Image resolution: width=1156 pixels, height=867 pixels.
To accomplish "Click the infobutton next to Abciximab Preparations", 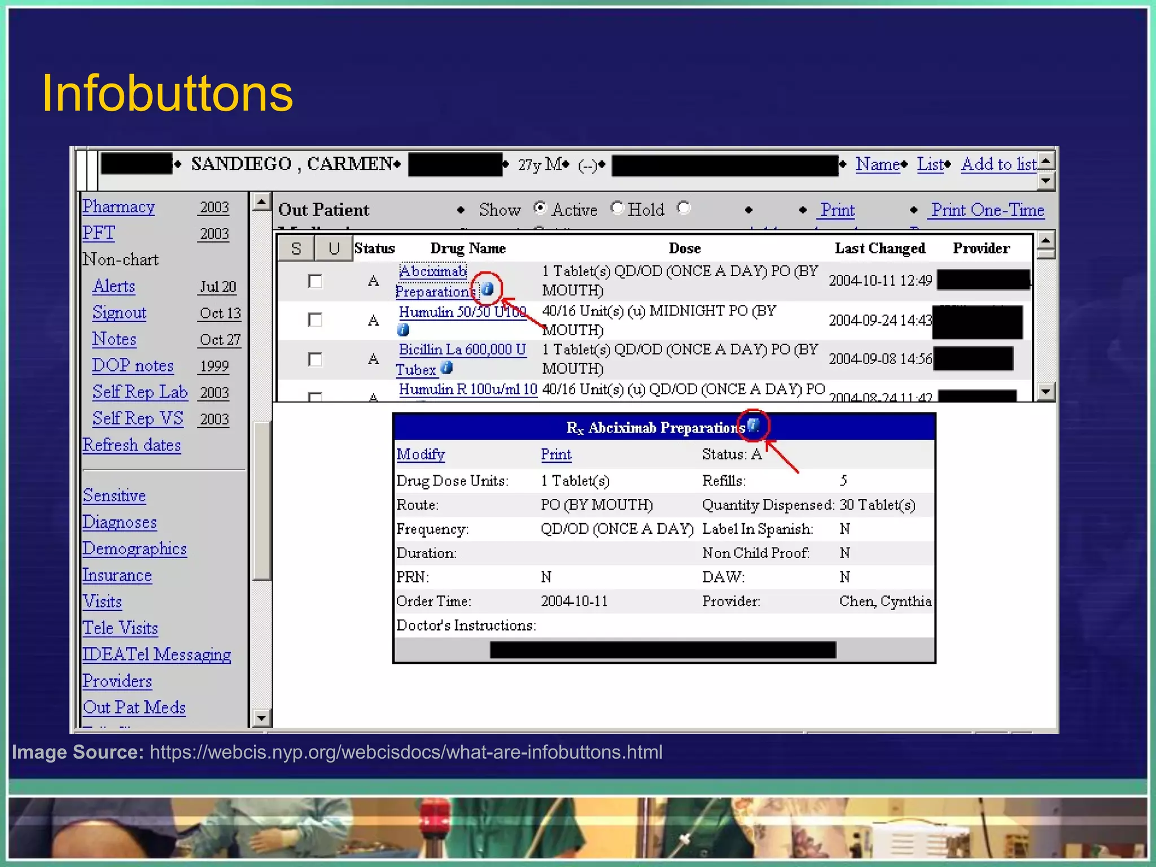I will pos(488,290).
